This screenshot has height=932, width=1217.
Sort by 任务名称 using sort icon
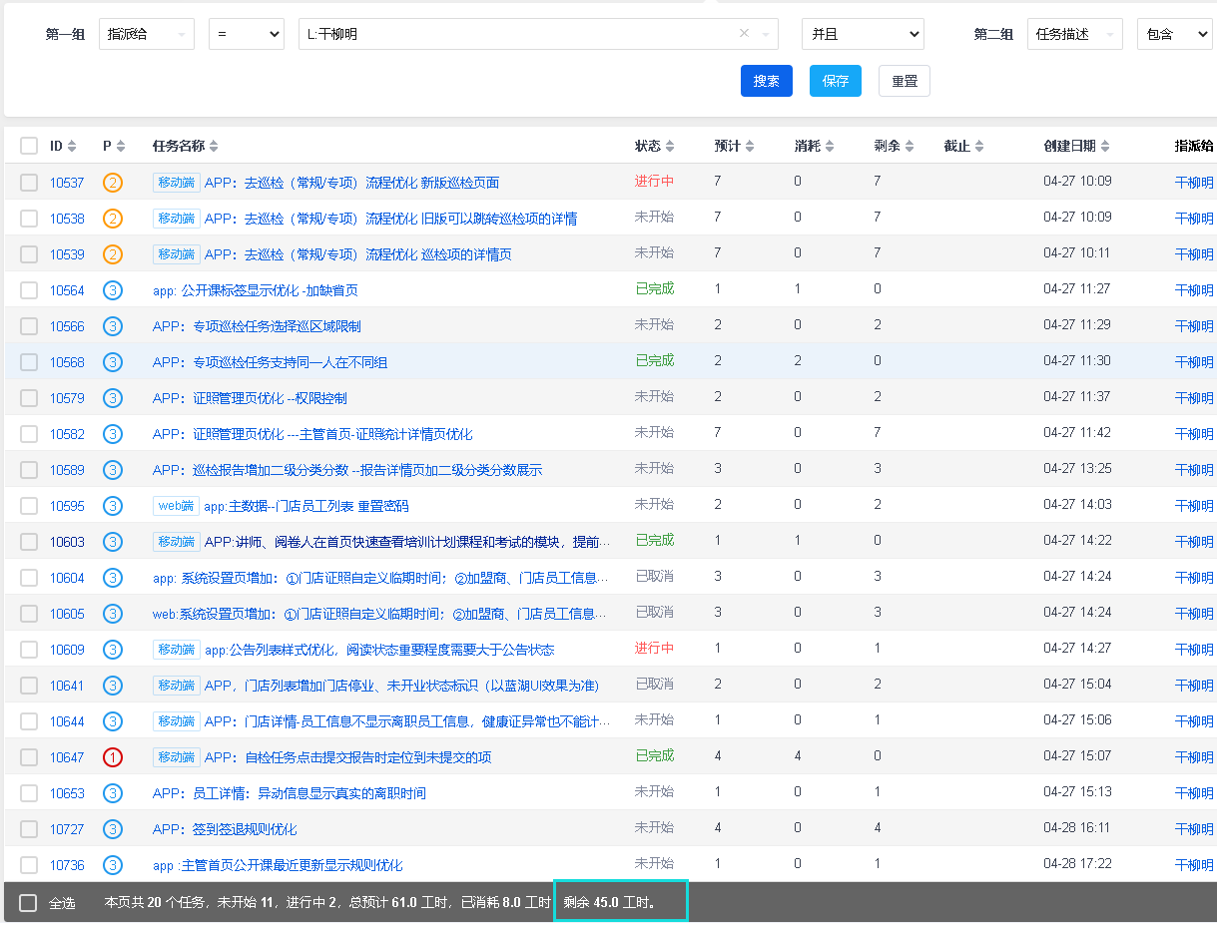[x=214, y=147]
